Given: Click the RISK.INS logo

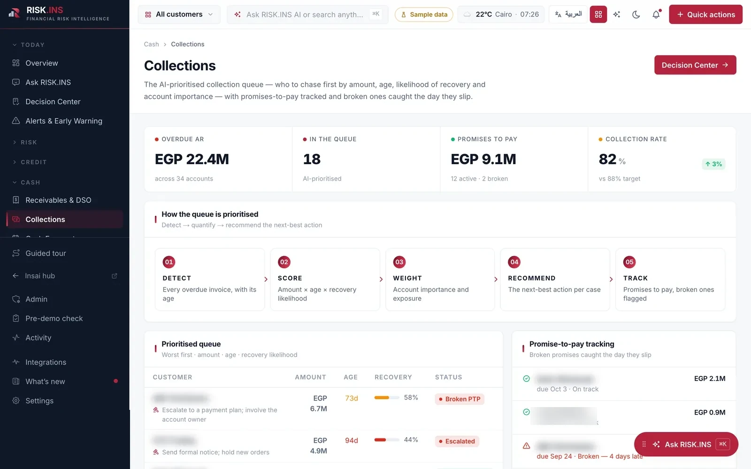Looking at the screenshot, I should [x=59, y=14].
